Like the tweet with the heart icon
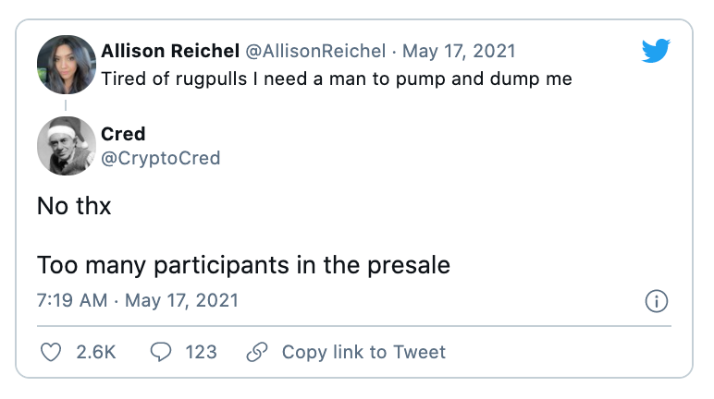714x399 pixels. (x=53, y=352)
